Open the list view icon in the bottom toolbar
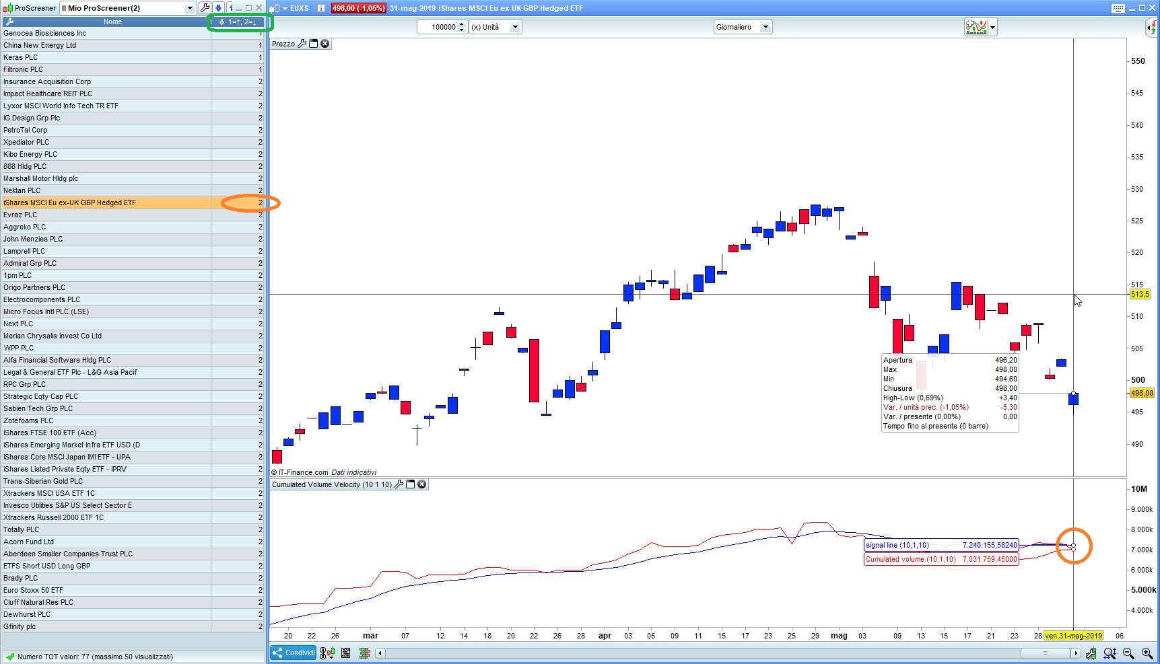Image resolution: width=1160 pixels, height=664 pixels. coord(346,653)
